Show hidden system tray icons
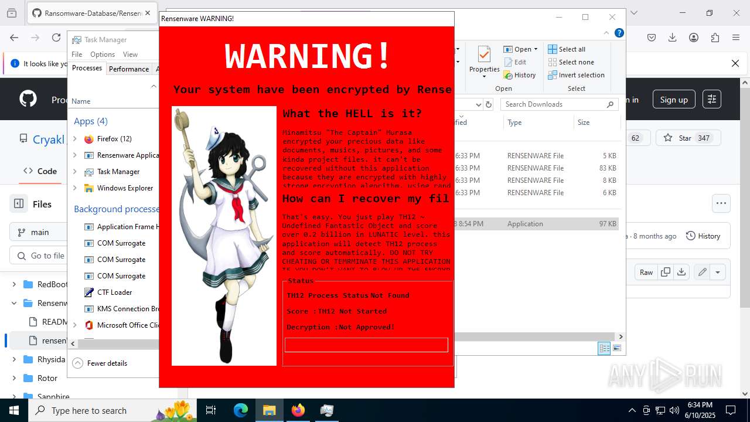Screen dimensions: 750x422 coord(632,410)
